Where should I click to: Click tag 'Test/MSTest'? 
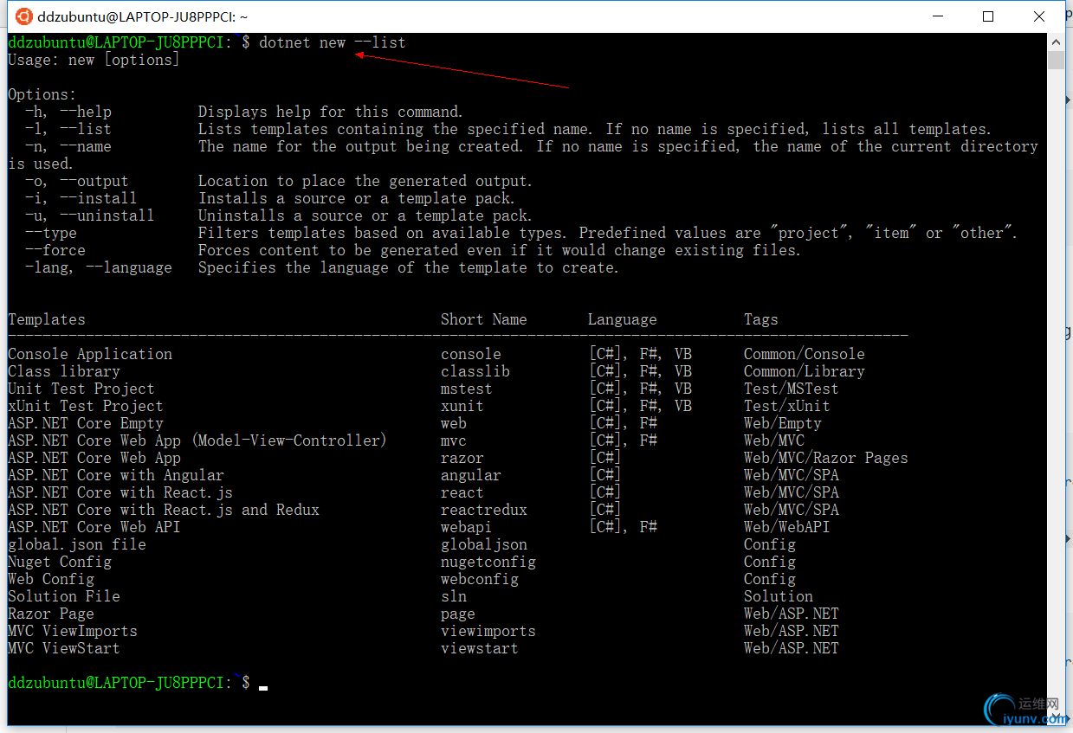coord(792,389)
